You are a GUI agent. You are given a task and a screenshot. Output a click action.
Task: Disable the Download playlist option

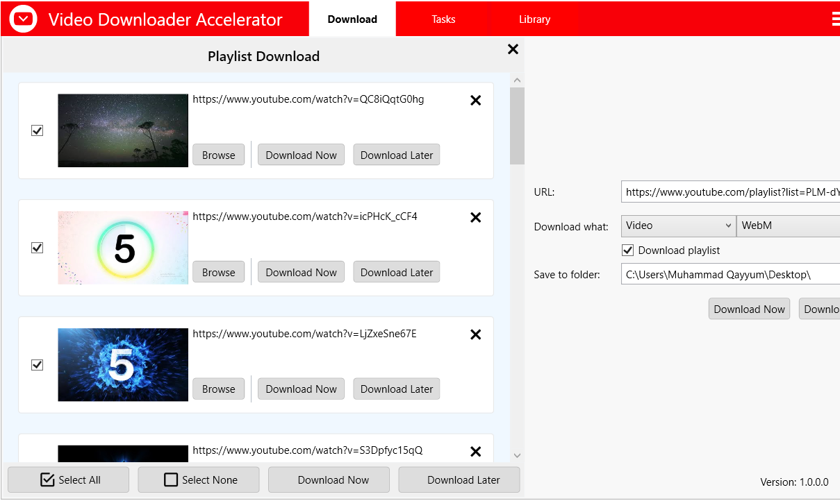(x=627, y=250)
